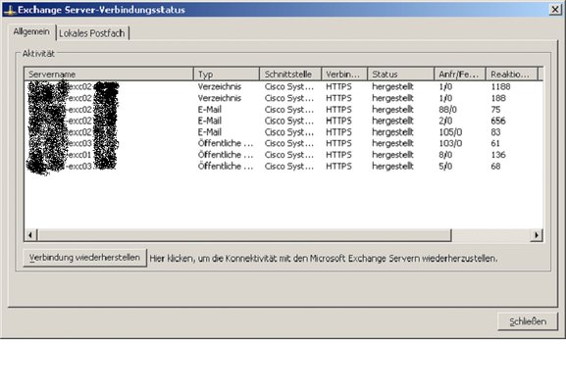Click Verbindung wiederherstellen button
Screen dimensions: 566x392
[84, 258]
